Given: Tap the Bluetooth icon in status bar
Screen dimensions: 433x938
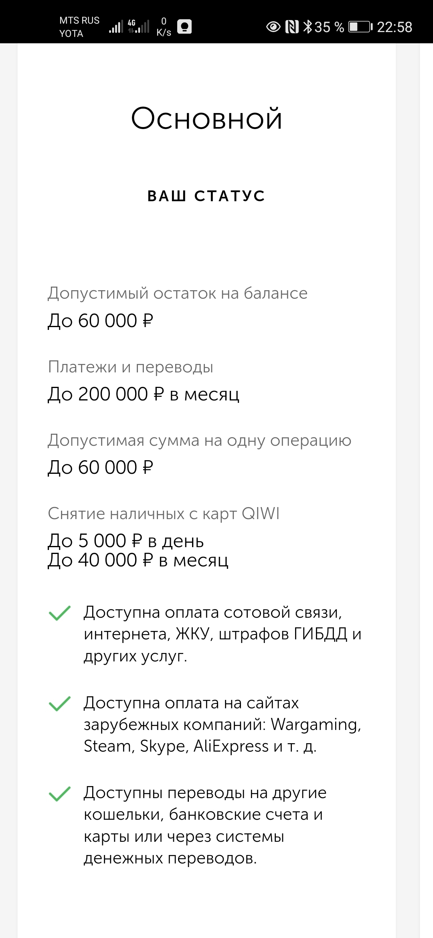Looking at the screenshot, I should (x=308, y=27).
